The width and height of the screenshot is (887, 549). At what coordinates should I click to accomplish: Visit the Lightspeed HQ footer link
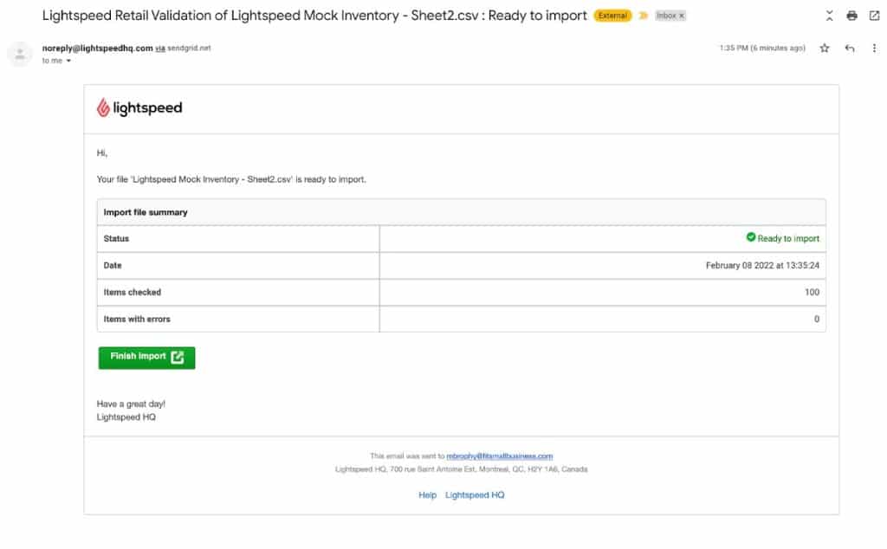coord(474,494)
